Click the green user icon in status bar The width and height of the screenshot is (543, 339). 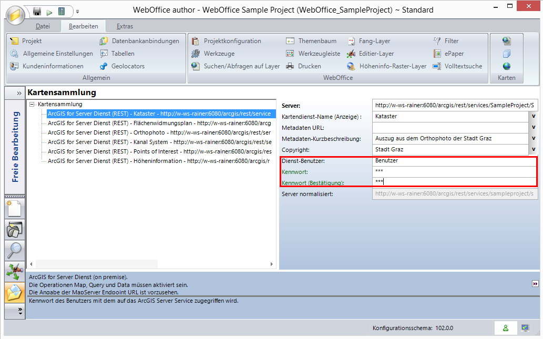[506, 328]
